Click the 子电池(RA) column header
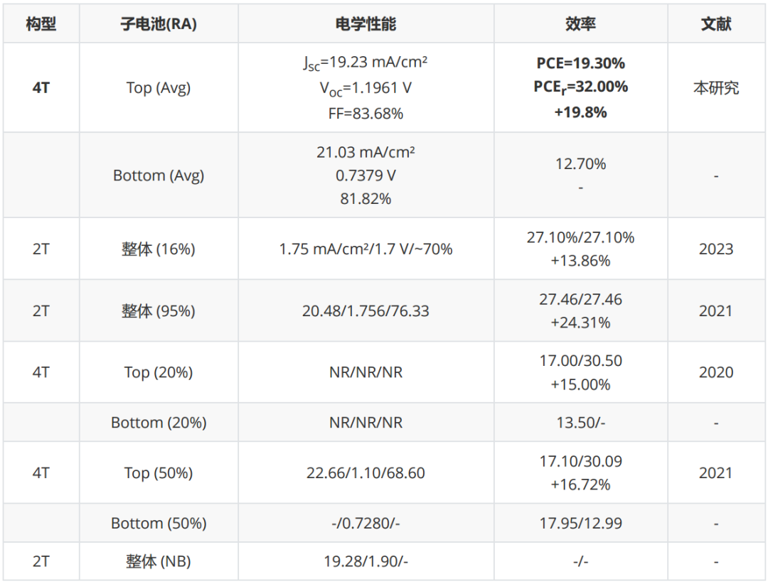This screenshot has width=768, height=584. (159, 23)
